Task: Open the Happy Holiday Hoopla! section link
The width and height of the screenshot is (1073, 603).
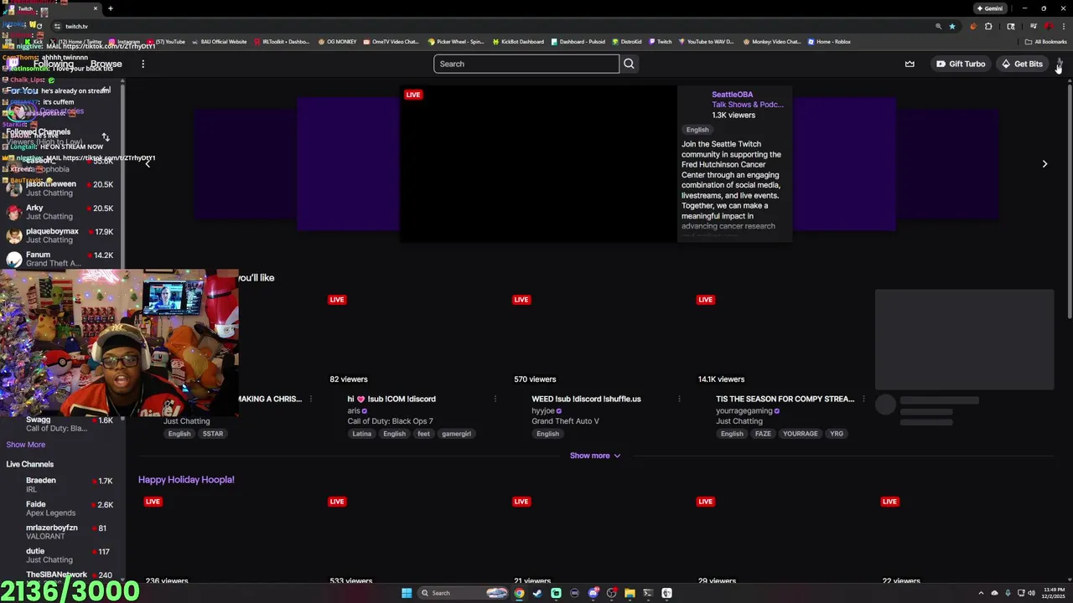Action: click(x=186, y=480)
